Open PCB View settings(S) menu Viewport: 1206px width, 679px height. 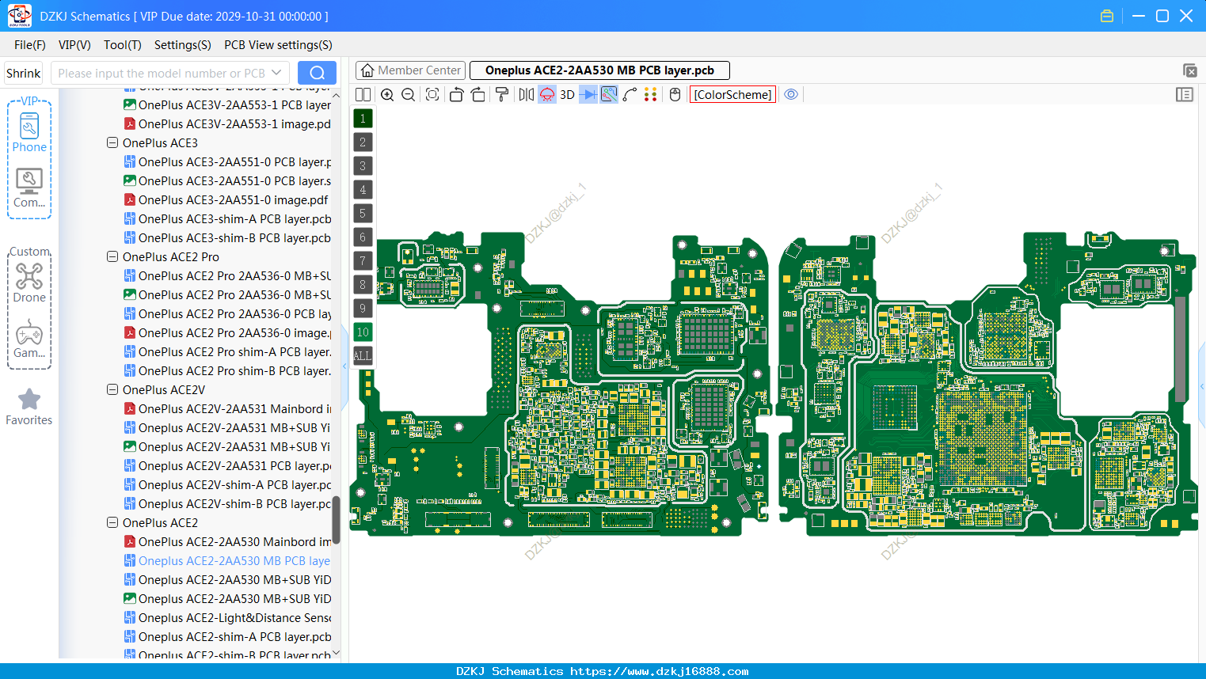tap(278, 45)
